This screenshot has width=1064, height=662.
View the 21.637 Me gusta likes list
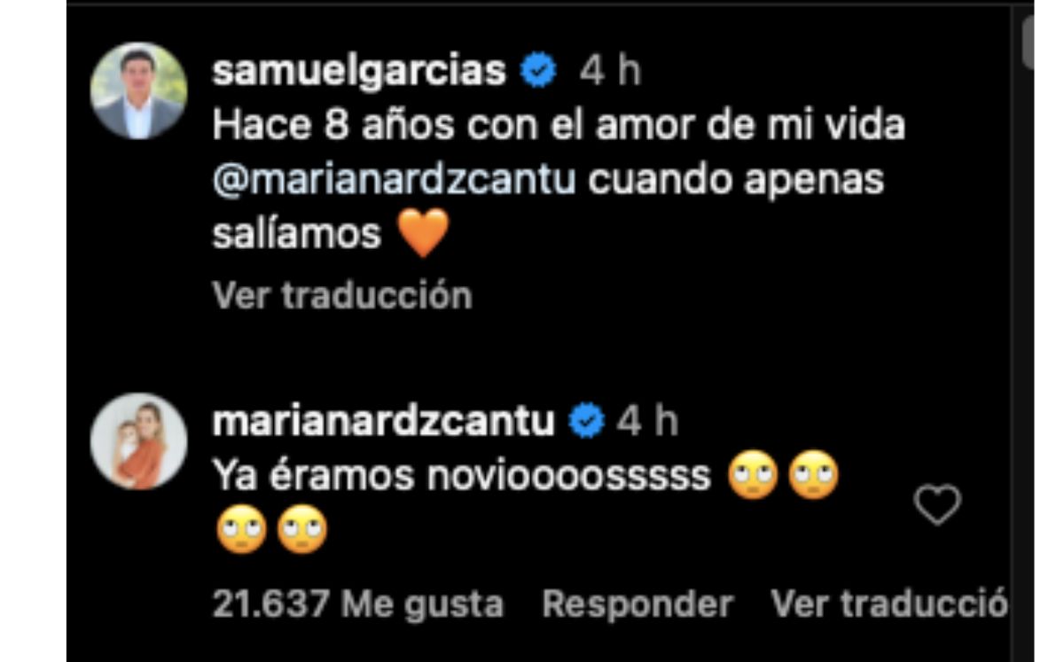pyautogui.click(x=358, y=604)
